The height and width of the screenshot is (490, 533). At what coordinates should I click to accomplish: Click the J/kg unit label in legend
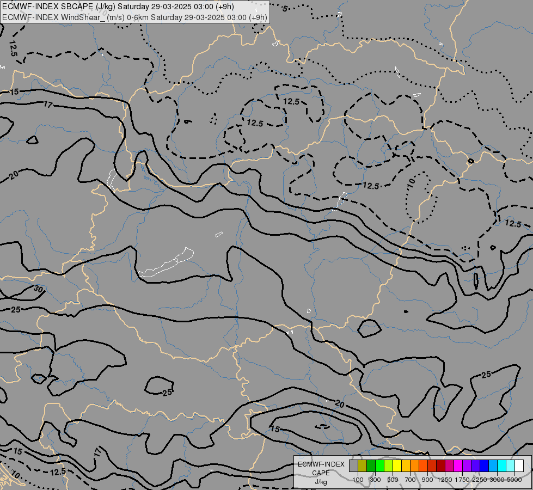pos(321,482)
